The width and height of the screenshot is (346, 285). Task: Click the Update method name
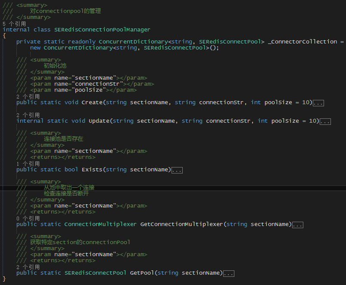tap(99, 121)
